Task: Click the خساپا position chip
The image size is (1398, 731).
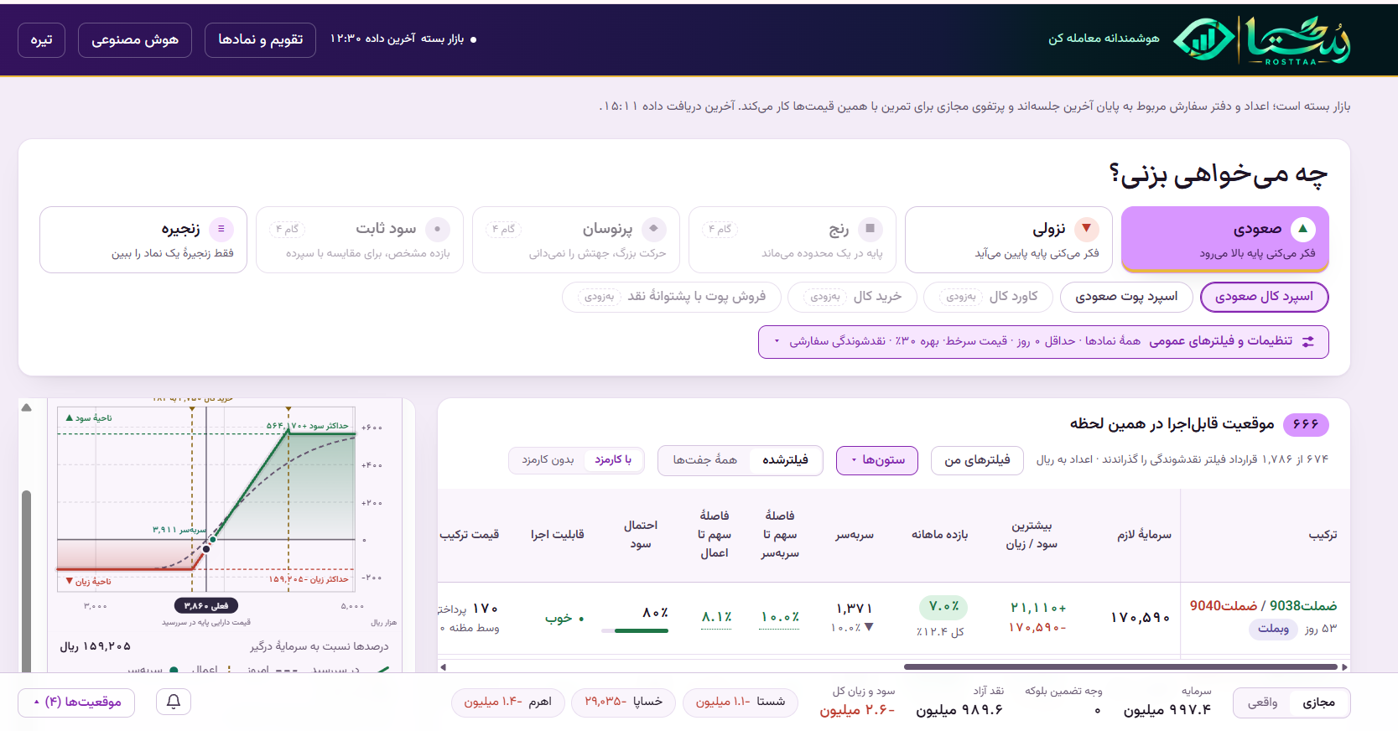Action: [624, 702]
